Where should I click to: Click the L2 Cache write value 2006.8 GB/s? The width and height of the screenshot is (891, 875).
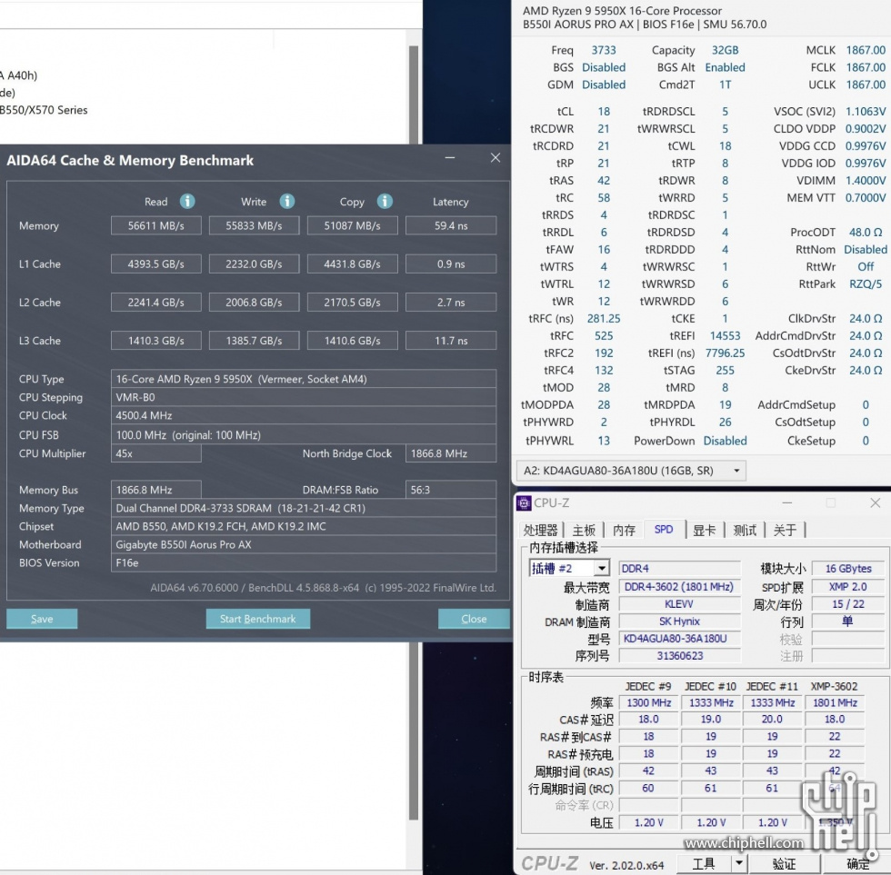pyautogui.click(x=254, y=303)
